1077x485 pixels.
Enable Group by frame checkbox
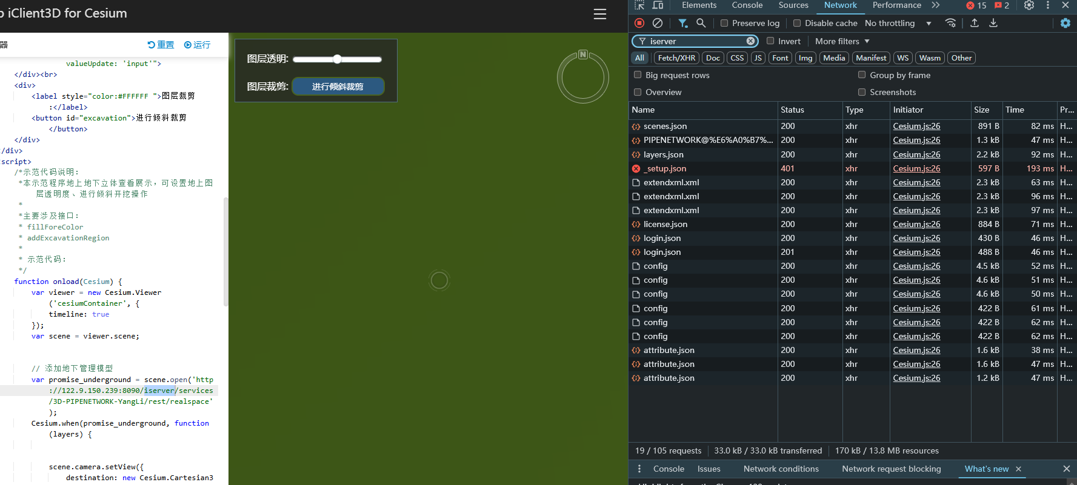click(862, 75)
